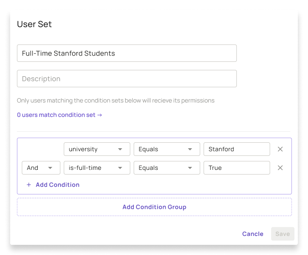Open the And logical operator dropdown
Viewport: 308px width, 255px height.
pyautogui.click(x=41, y=168)
